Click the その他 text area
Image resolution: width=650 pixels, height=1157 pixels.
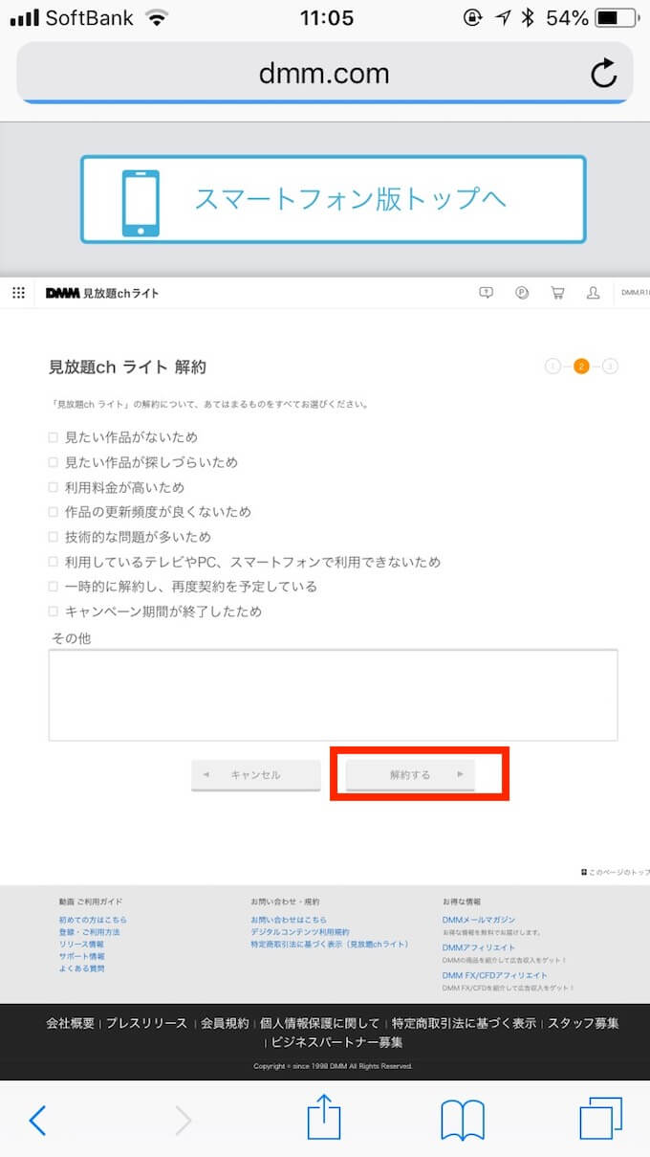tap(333, 695)
